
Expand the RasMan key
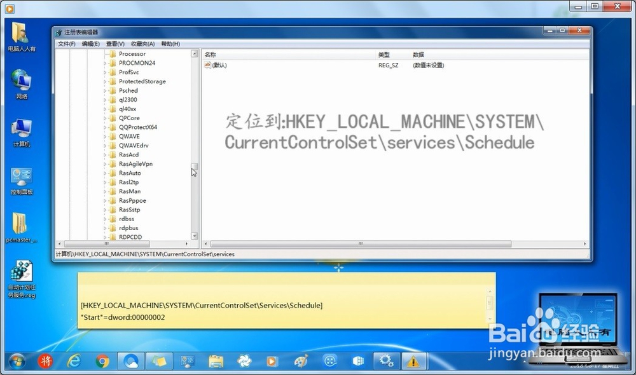105,191
